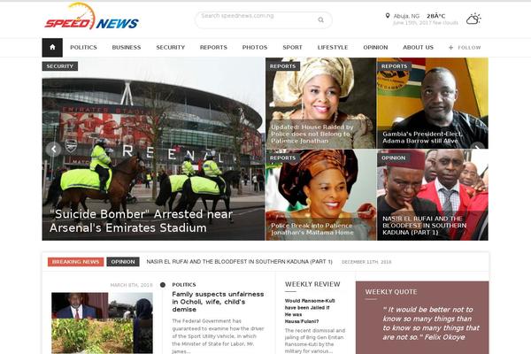Open Would Ransome-Kuti have been Jailed article
Viewport: 531px width, 354px height.
tap(310, 311)
